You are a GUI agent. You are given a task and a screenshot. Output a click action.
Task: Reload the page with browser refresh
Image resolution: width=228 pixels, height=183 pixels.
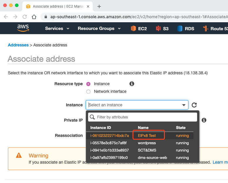(25, 17)
